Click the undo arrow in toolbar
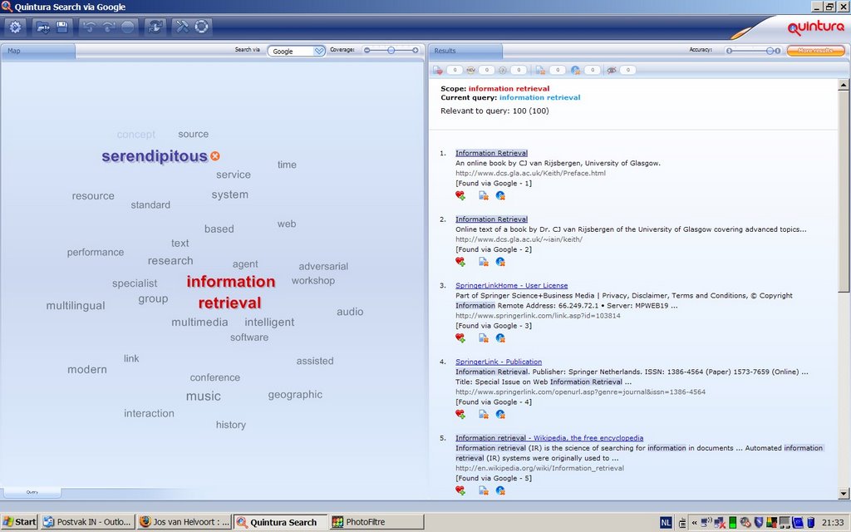Screen dimensions: 851x532 89,27
